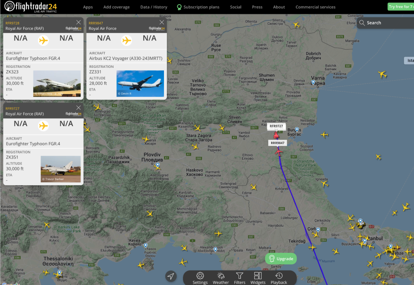Click the RRR9847 flight label on the map

[278, 142]
